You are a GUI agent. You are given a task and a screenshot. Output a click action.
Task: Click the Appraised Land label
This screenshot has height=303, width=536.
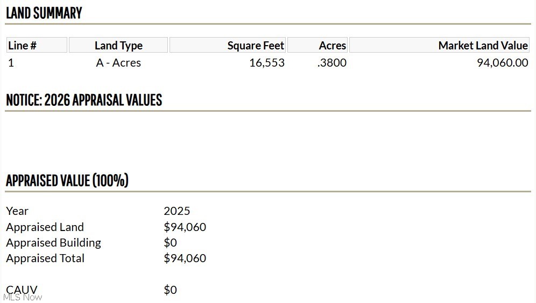tap(45, 227)
